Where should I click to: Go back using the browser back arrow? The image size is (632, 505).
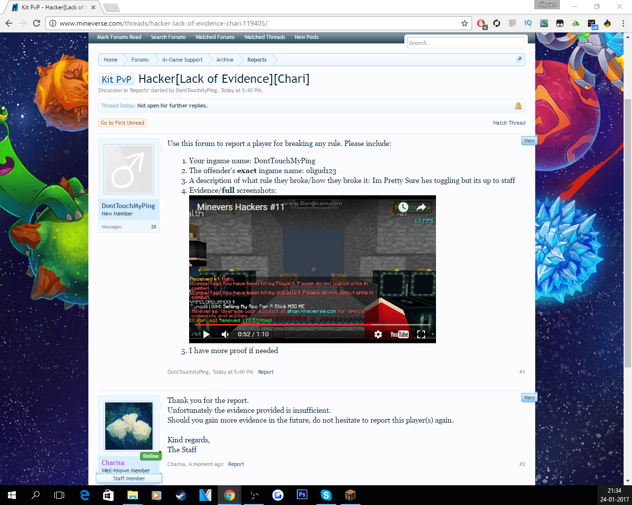point(9,23)
